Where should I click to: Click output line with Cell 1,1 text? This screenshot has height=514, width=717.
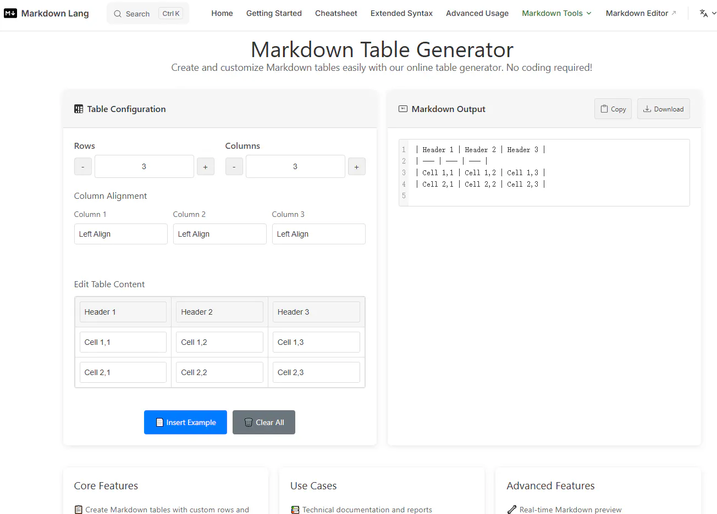tap(481, 172)
